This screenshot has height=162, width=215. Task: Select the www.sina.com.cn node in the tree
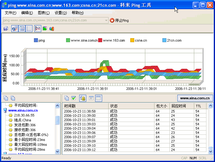[x=23, y=110]
